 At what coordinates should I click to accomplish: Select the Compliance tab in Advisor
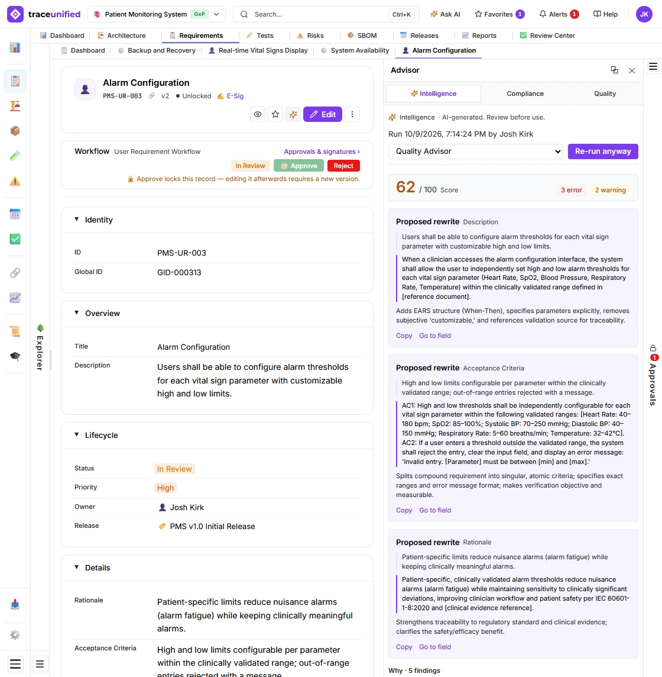(x=525, y=94)
